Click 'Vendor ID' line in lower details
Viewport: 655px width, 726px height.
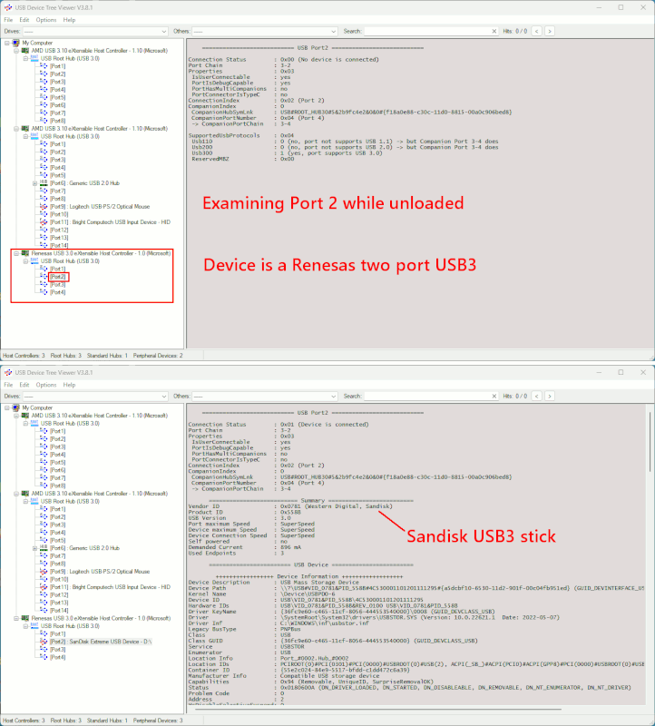[290, 506]
